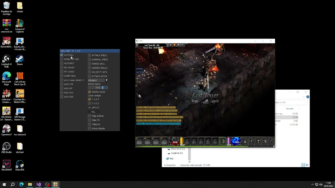The width and height of the screenshot is (335, 188).
Task: Click the magnifier icon in game bar
Action: 252,142
